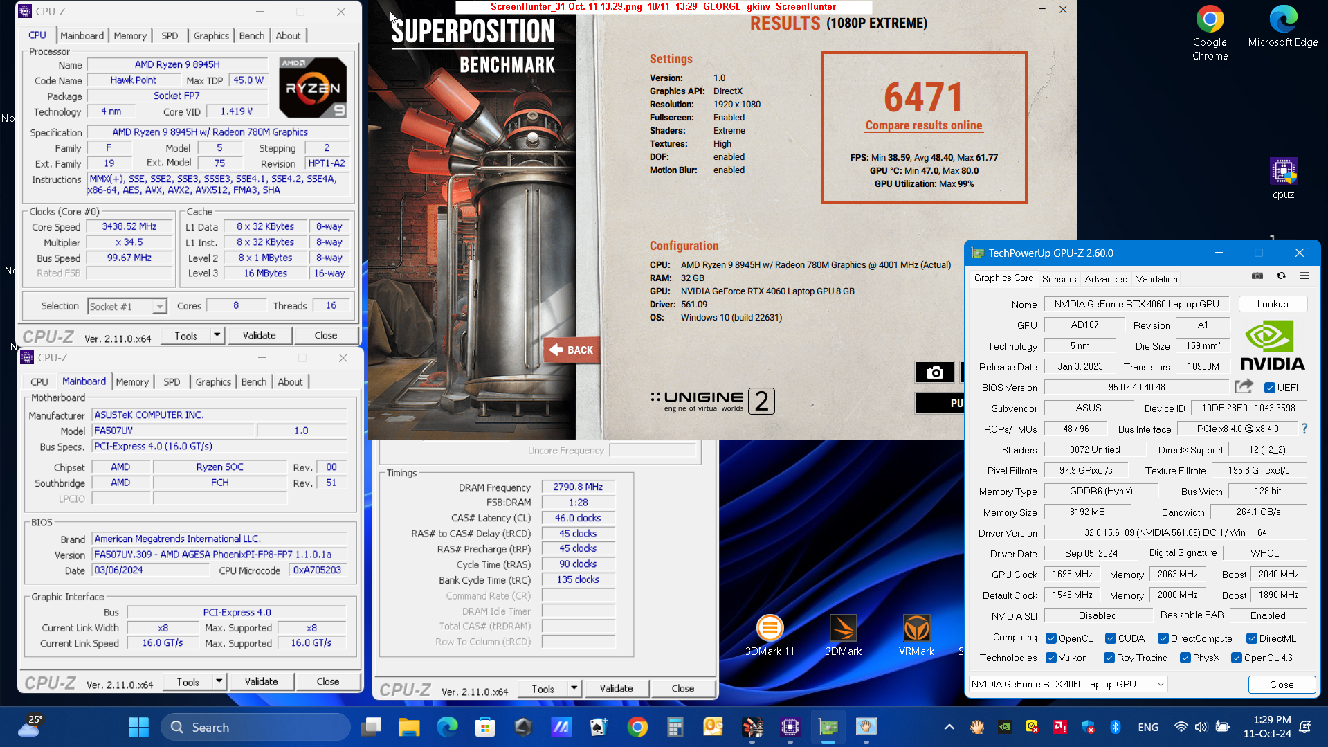Screen dimensions: 1328x747
Task: Expand Tools dropdown arrow in top CPU-Z
Action: pos(217,335)
